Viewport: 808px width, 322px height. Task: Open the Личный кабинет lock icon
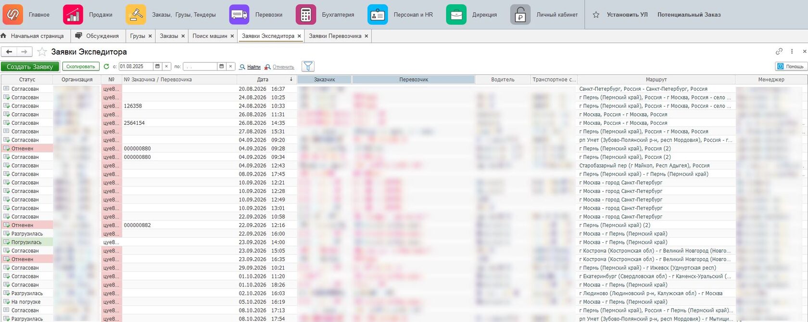pos(520,14)
